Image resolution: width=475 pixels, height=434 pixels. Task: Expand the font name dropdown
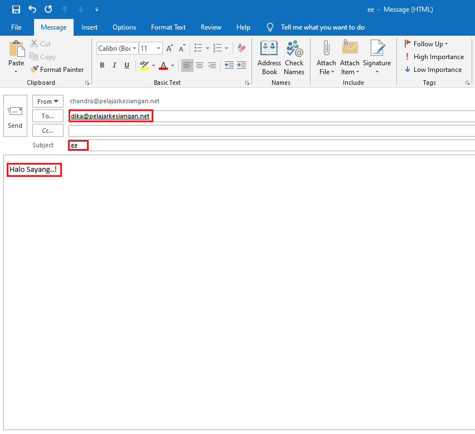click(x=134, y=49)
